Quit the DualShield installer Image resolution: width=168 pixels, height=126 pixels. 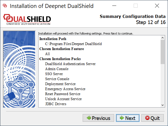(x=152, y=118)
